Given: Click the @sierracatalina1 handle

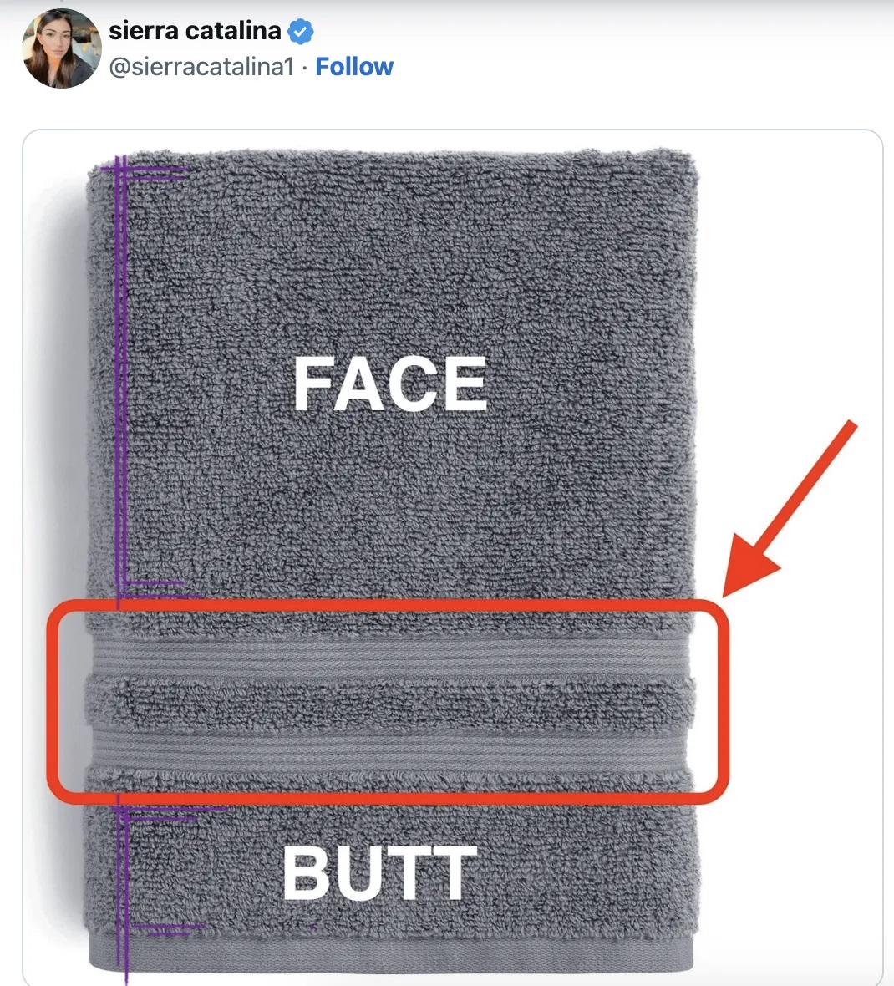Looking at the screenshot, I should coord(201,67).
